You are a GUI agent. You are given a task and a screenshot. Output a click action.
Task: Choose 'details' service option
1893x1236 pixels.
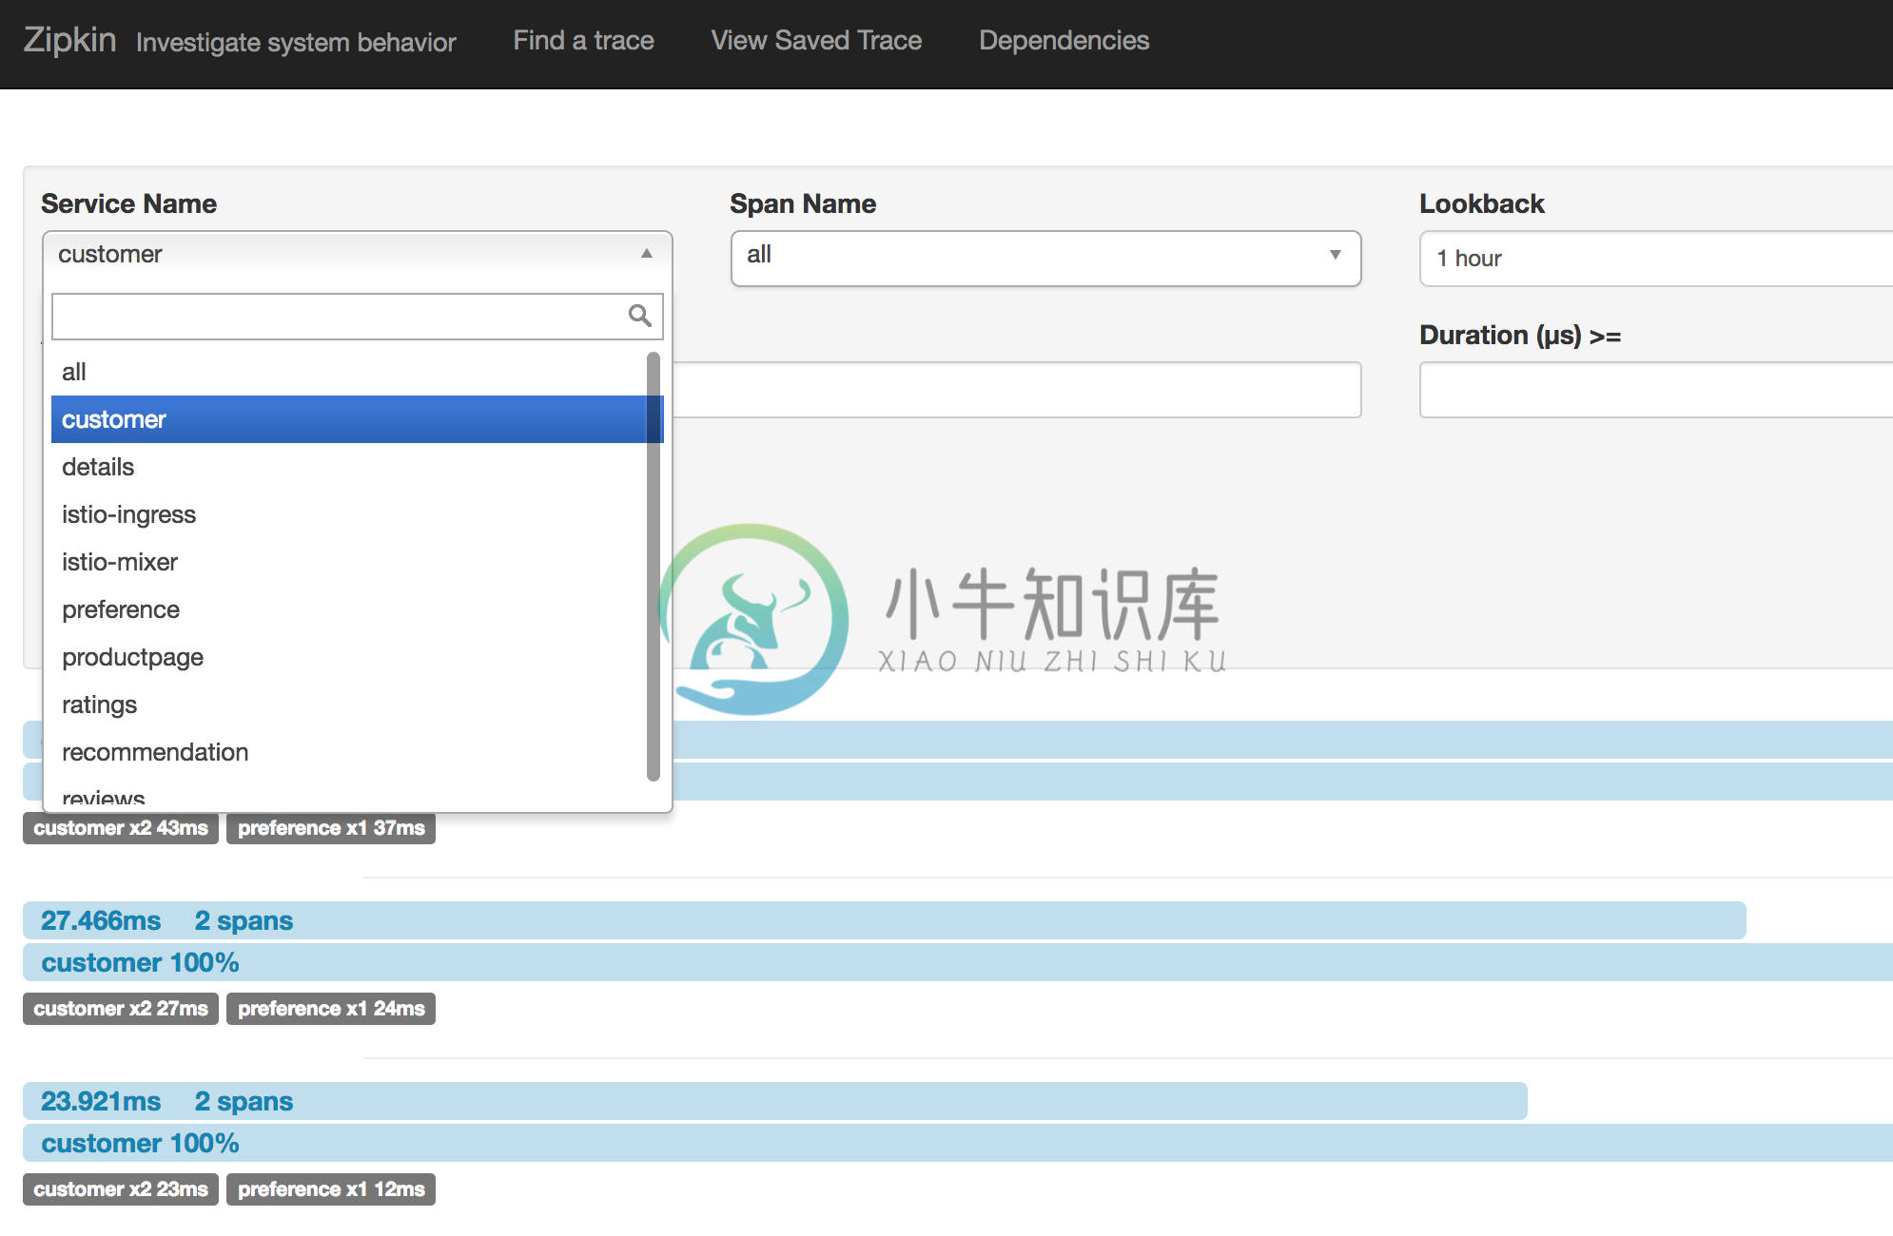[x=349, y=467]
